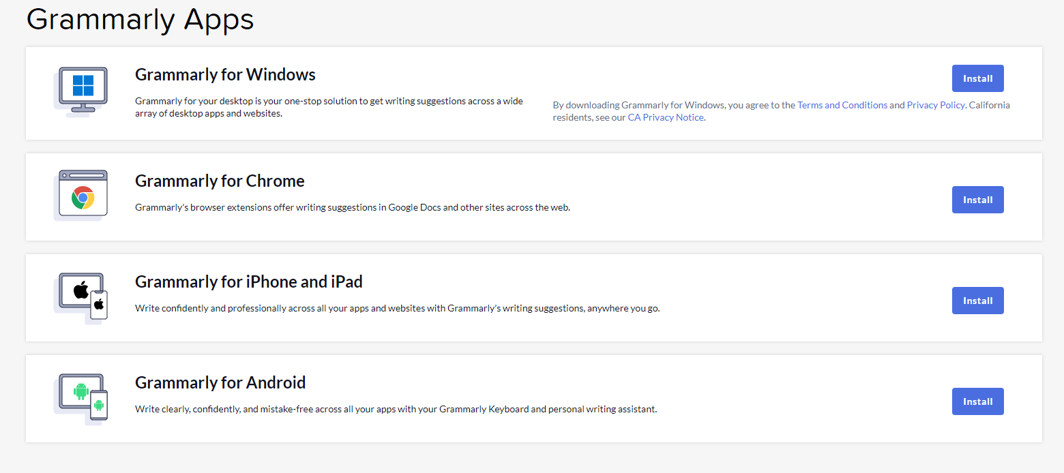Viewport: 1064px width, 473px height.
Task: Click the Windows desktop app description text
Action: (x=329, y=107)
